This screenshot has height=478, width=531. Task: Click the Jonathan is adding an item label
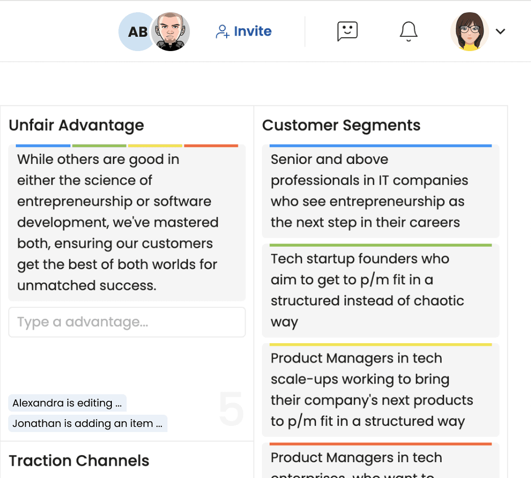(87, 423)
